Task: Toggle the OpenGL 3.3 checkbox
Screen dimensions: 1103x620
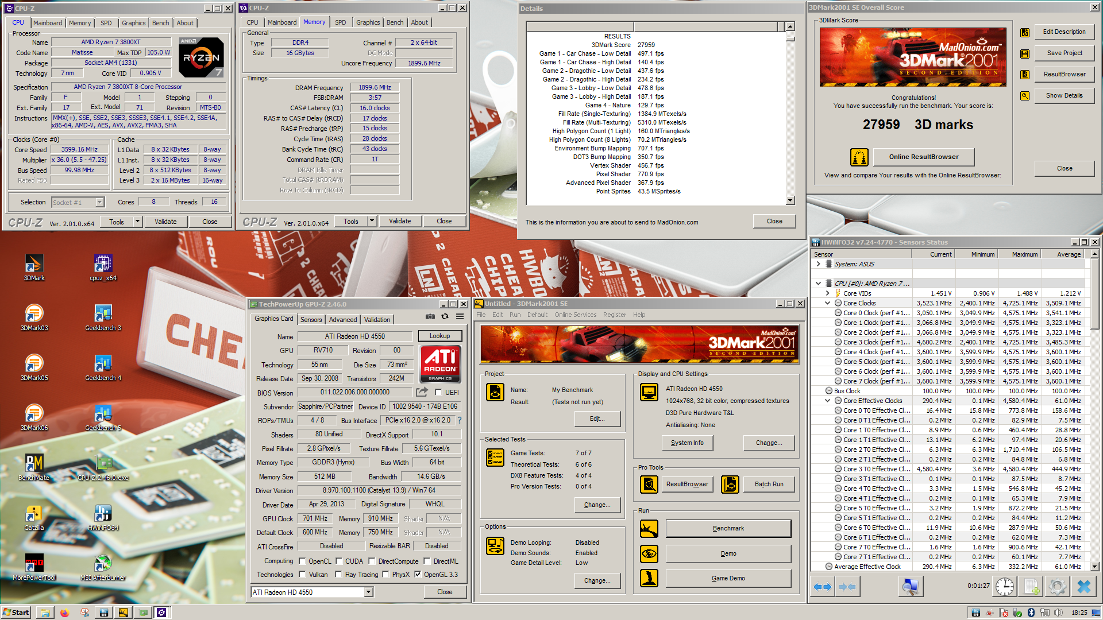Action: pos(418,575)
